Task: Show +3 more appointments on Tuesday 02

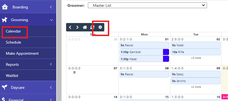Action: click(x=196, y=58)
